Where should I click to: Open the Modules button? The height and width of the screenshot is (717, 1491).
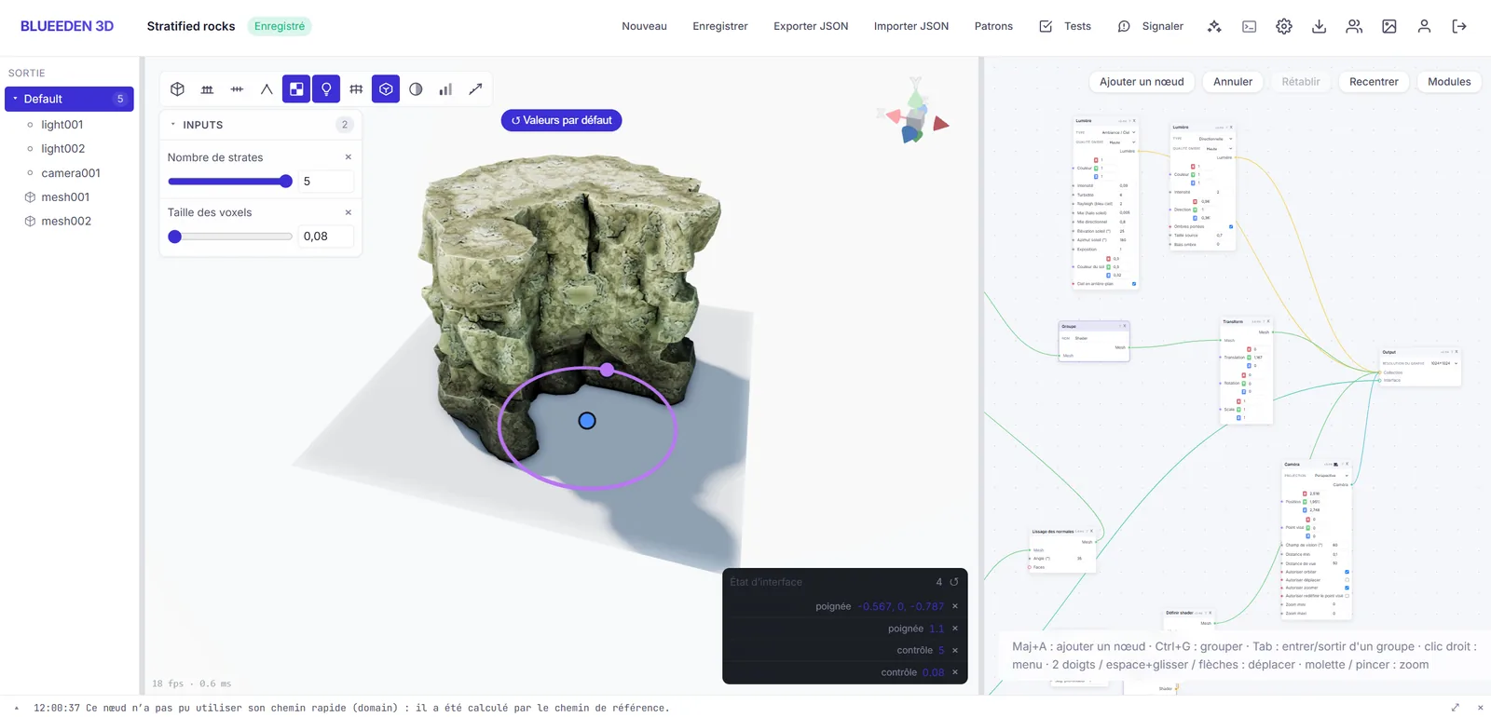coord(1449,82)
